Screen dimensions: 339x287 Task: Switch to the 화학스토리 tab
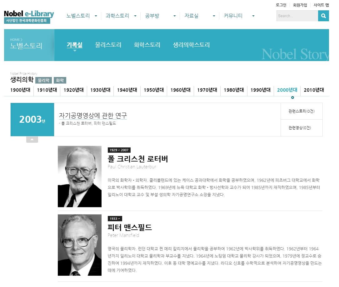coord(147,45)
